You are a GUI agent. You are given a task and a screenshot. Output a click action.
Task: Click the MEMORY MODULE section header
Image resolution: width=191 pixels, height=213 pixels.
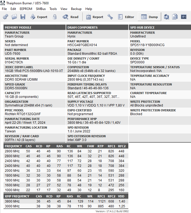pos(35,27)
